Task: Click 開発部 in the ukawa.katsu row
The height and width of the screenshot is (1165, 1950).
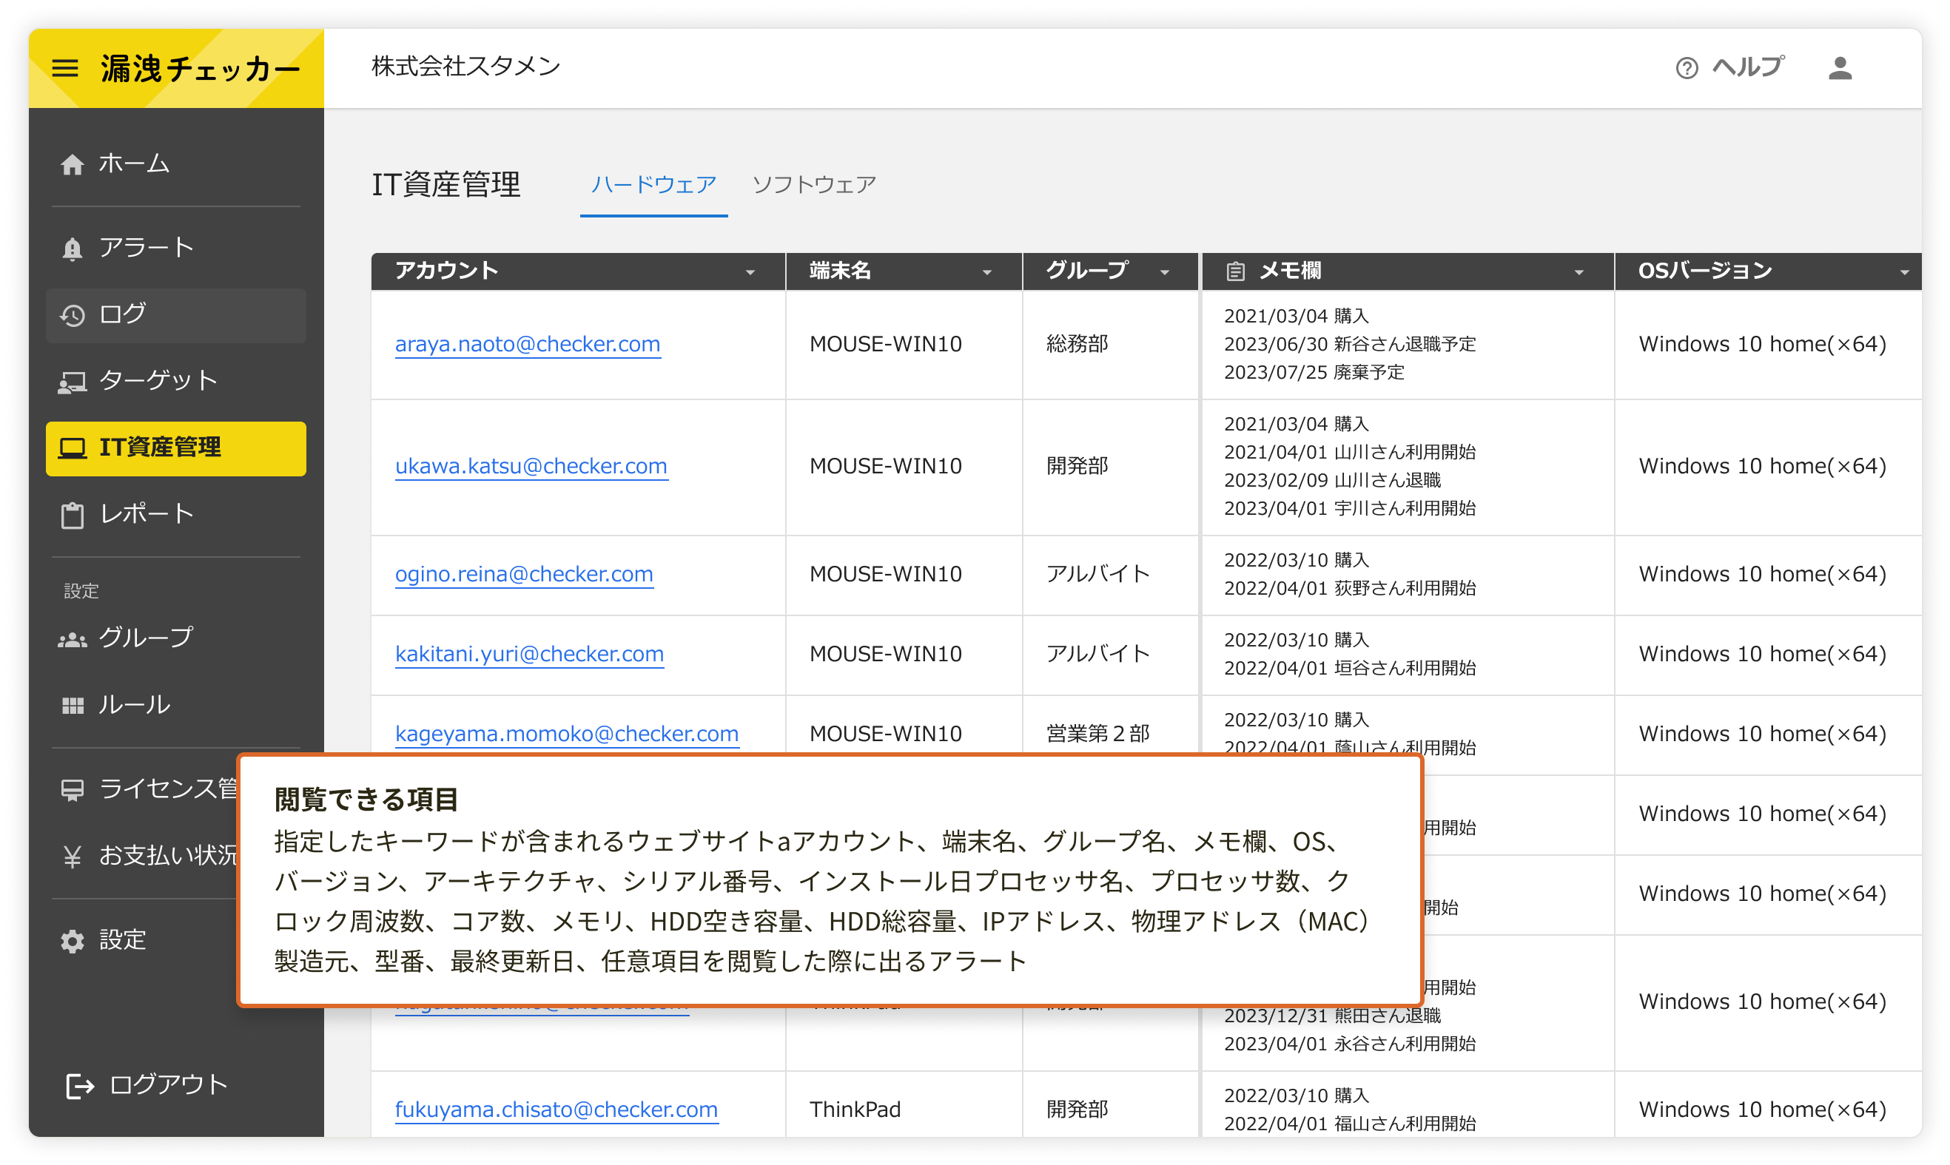Action: (x=1077, y=466)
